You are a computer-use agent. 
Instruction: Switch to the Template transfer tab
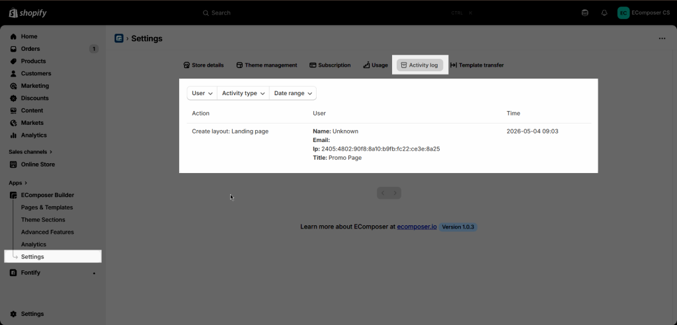pyautogui.click(x=477, y=65)
